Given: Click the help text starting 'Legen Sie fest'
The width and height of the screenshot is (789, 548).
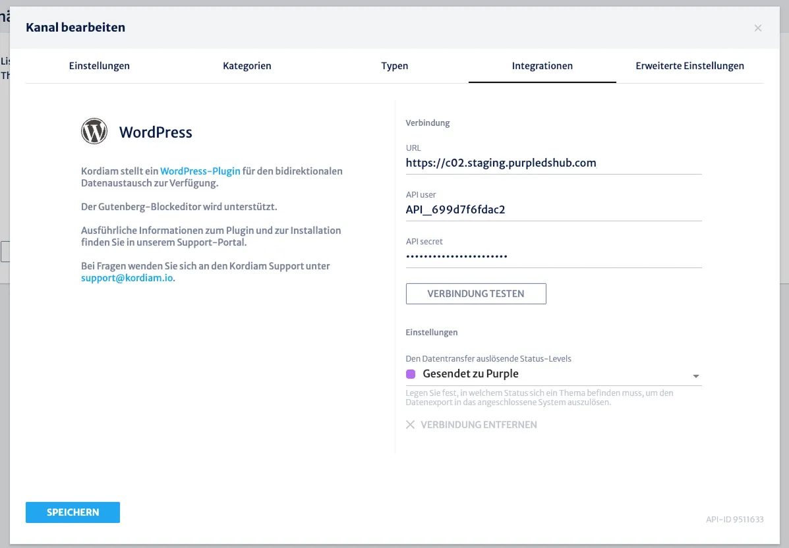Looking at the screenshot, I should click(539, 397).
